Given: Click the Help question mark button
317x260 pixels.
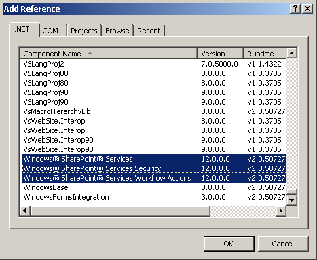Looking at the screenshot, I should coord(295,9).
